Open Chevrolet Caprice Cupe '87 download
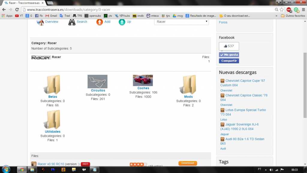 (243, 83)
